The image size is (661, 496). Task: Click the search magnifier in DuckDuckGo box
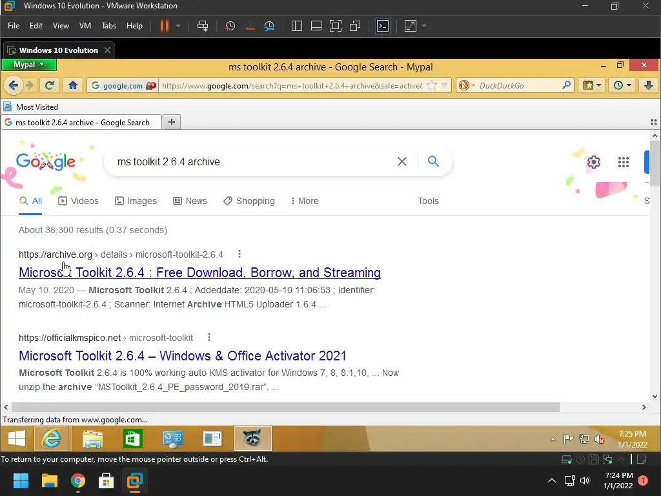tap(567, 86)
